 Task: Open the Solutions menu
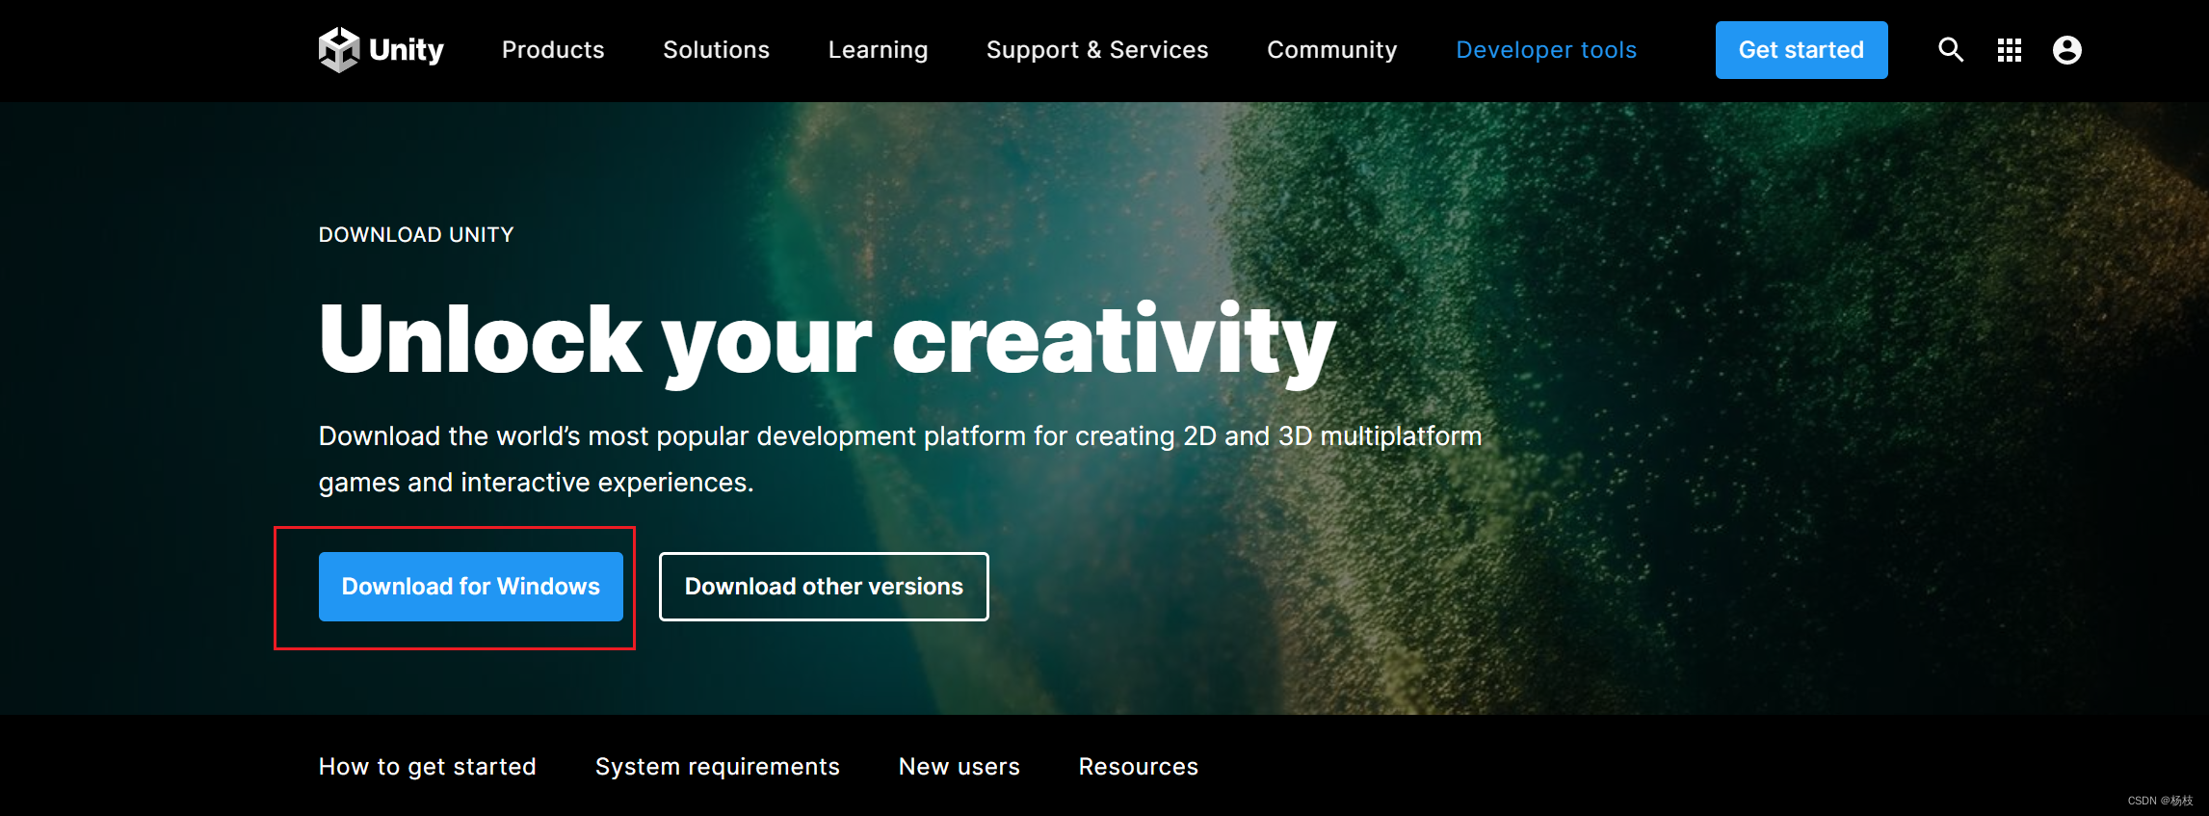(x=716, y=50)
